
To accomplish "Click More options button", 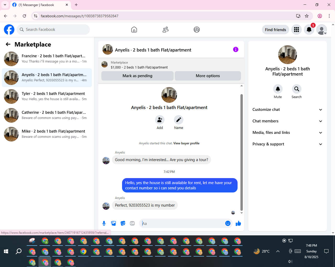I will [x=208, y=76].
